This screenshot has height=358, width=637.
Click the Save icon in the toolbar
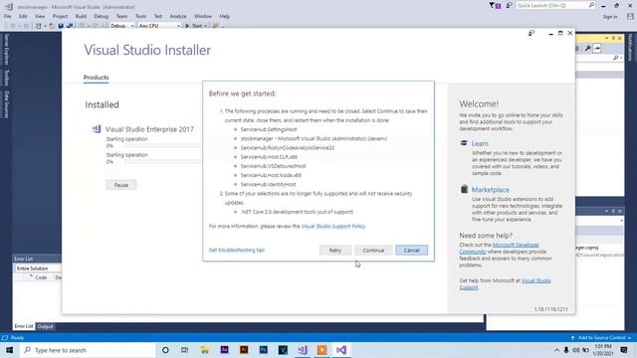coord(61,26)
